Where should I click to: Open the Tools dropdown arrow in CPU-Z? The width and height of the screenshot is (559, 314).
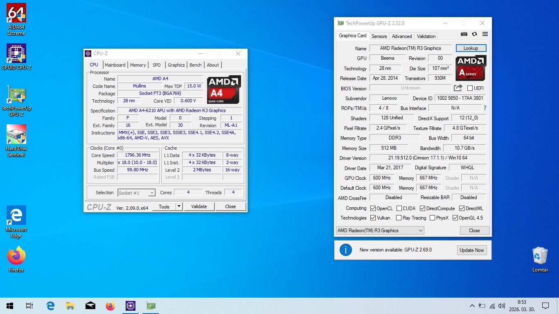point(179,206)
